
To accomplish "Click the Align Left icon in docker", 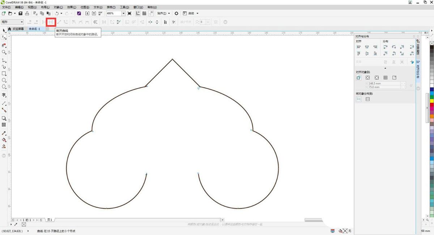I will 359,47.
